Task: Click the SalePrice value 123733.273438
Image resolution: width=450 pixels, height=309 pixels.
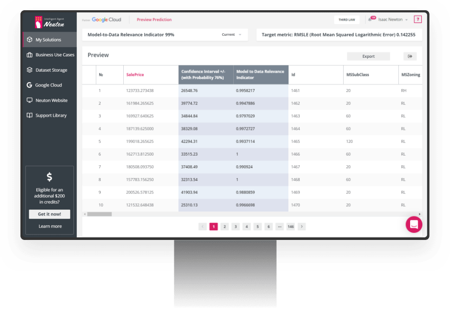Action: coord(140,91)
